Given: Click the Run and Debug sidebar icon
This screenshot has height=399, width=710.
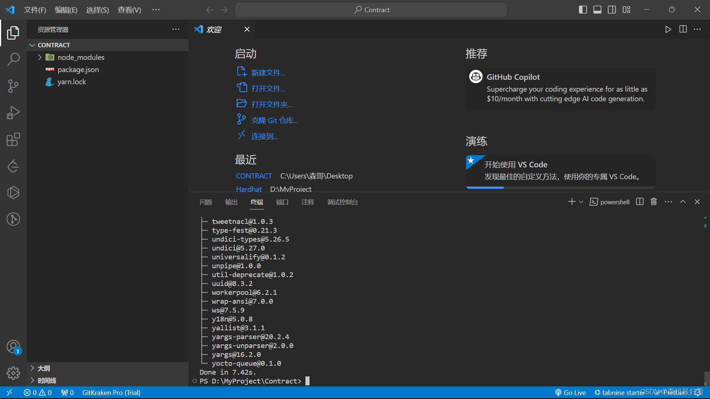Looking at the screenshot, I should 13,113.
